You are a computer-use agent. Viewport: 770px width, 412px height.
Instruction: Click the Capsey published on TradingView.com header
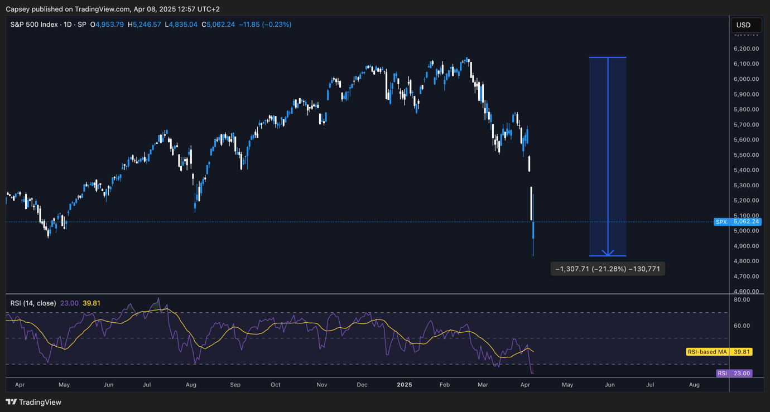tap(113, 9)
